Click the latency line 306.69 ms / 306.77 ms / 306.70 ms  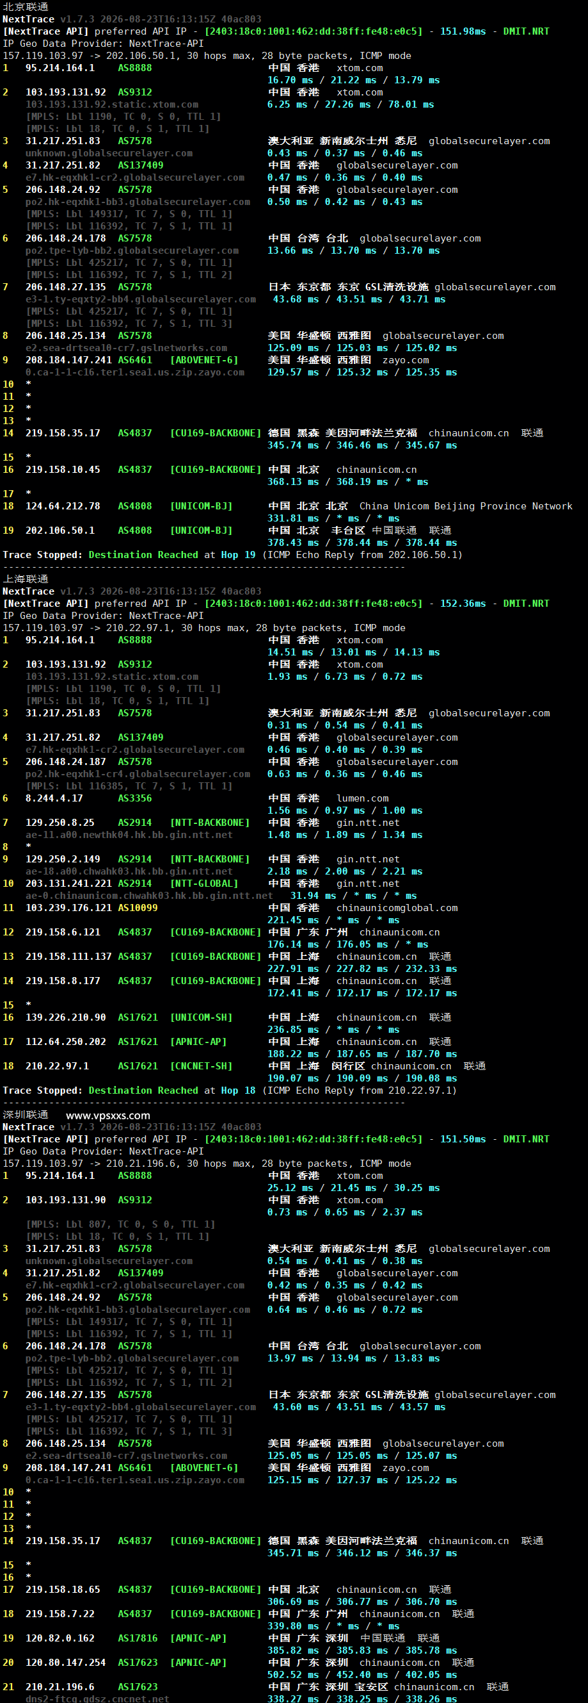pos(362,1602)
